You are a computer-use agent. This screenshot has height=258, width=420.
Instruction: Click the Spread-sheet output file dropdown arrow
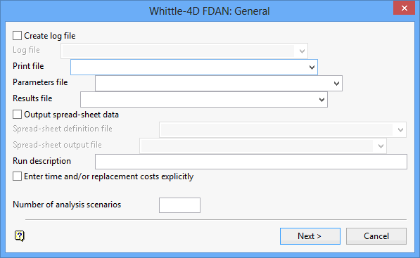click(x=381, y=146)
